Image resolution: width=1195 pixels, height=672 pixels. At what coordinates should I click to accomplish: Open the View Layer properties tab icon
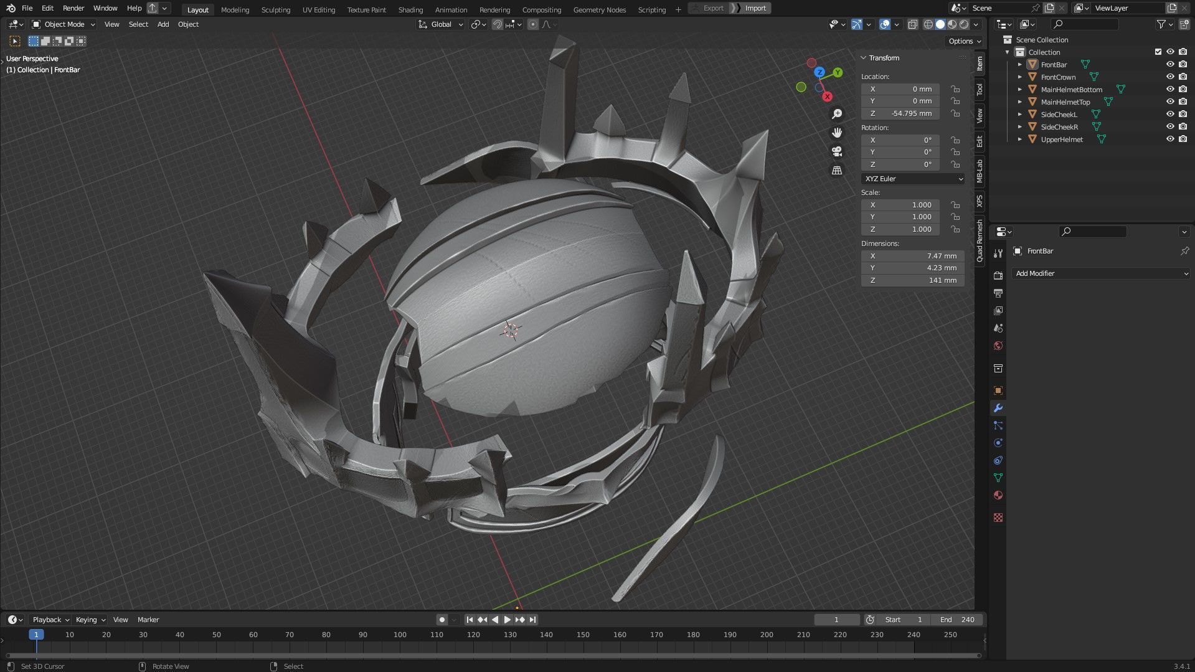(998, 310)
